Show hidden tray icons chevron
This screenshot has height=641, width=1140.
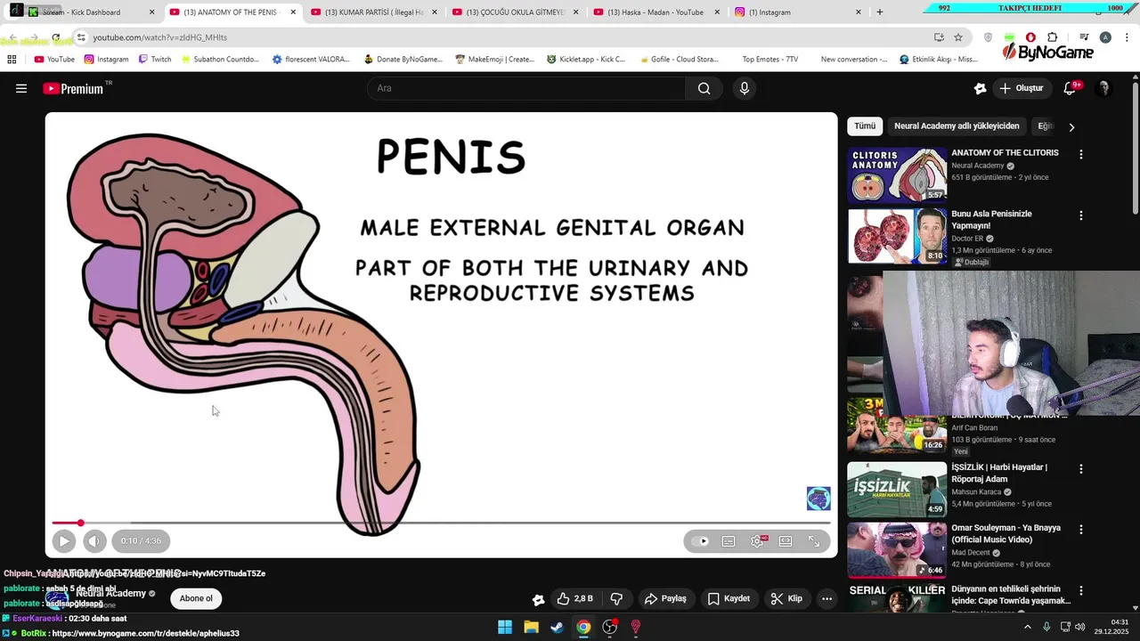tap(1028, 627)
